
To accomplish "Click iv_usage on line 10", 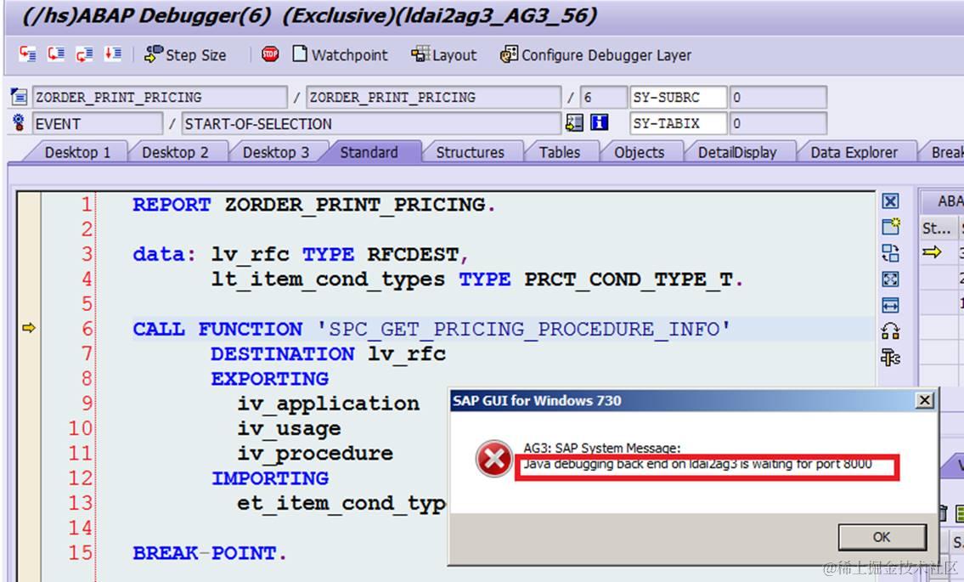I will point(289,428).
